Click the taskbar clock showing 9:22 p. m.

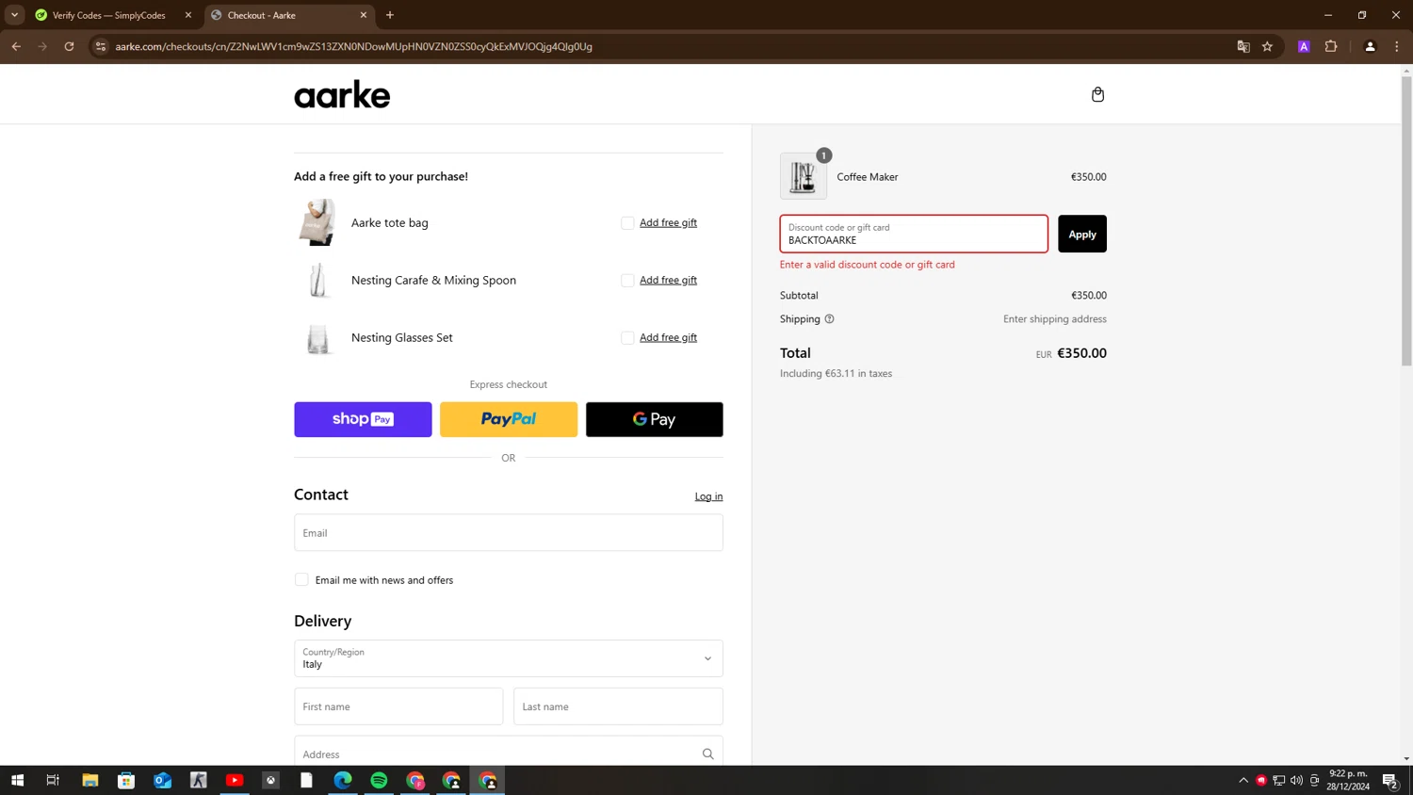pyautogui.click(x=1348, y=780)
